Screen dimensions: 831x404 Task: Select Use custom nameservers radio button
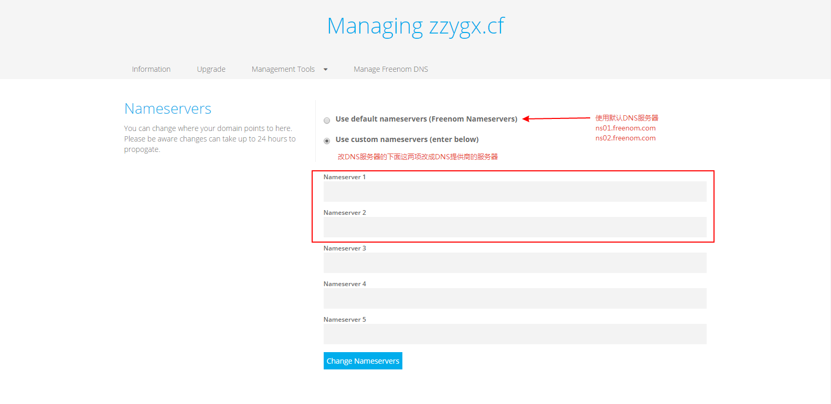click(327, 141)
